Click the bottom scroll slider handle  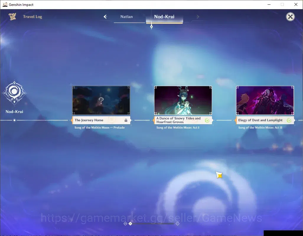pyautogui.click(x=131, y=223)
